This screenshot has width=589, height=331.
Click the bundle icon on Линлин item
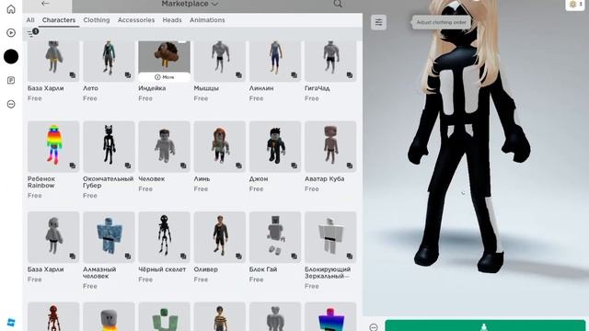(x=294, y=75)
